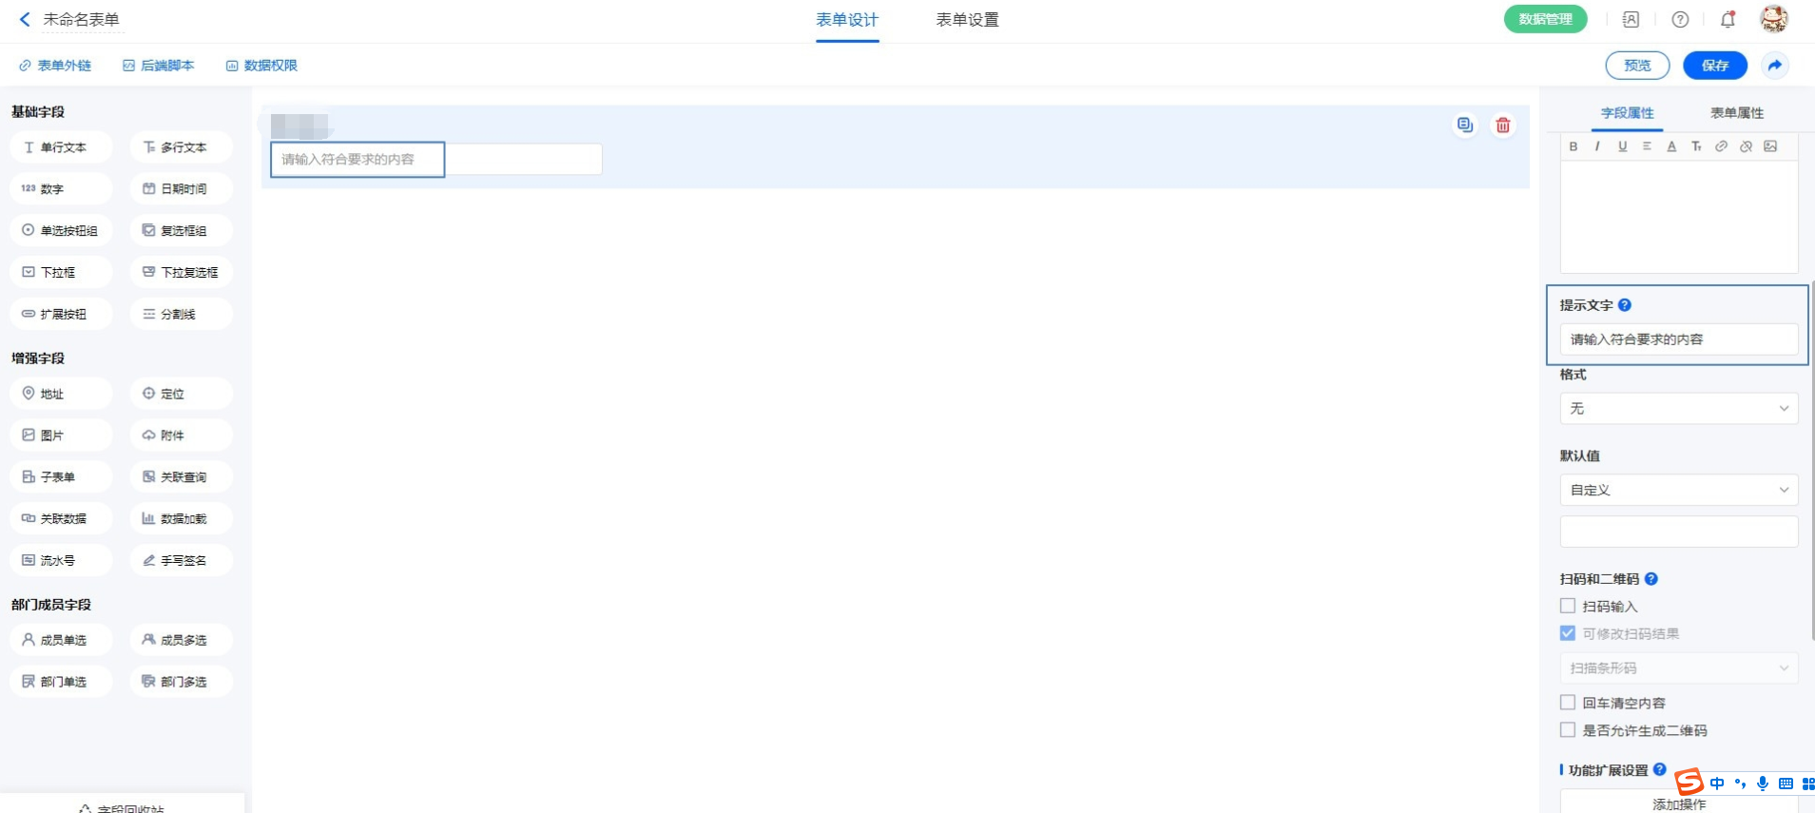Click the 提示文字 input field
Viewport: 1815px width, 813px height.
(x=1678, y=339)
